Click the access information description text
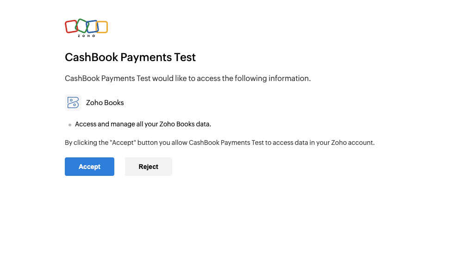 click(x=187, y=78)
